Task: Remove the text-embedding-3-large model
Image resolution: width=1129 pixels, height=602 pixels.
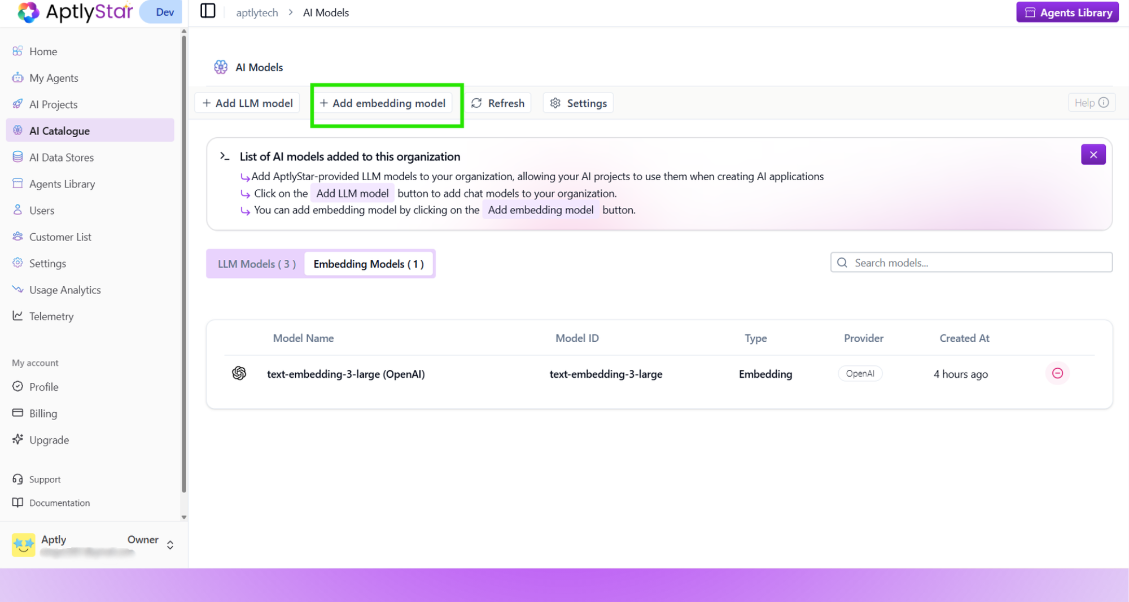Action: tap(1057, 373)
